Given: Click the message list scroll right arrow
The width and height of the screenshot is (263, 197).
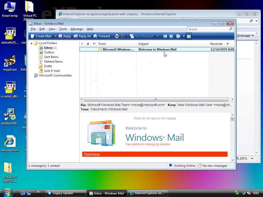Looking at the screenshot, I should [x=232, y=99].
